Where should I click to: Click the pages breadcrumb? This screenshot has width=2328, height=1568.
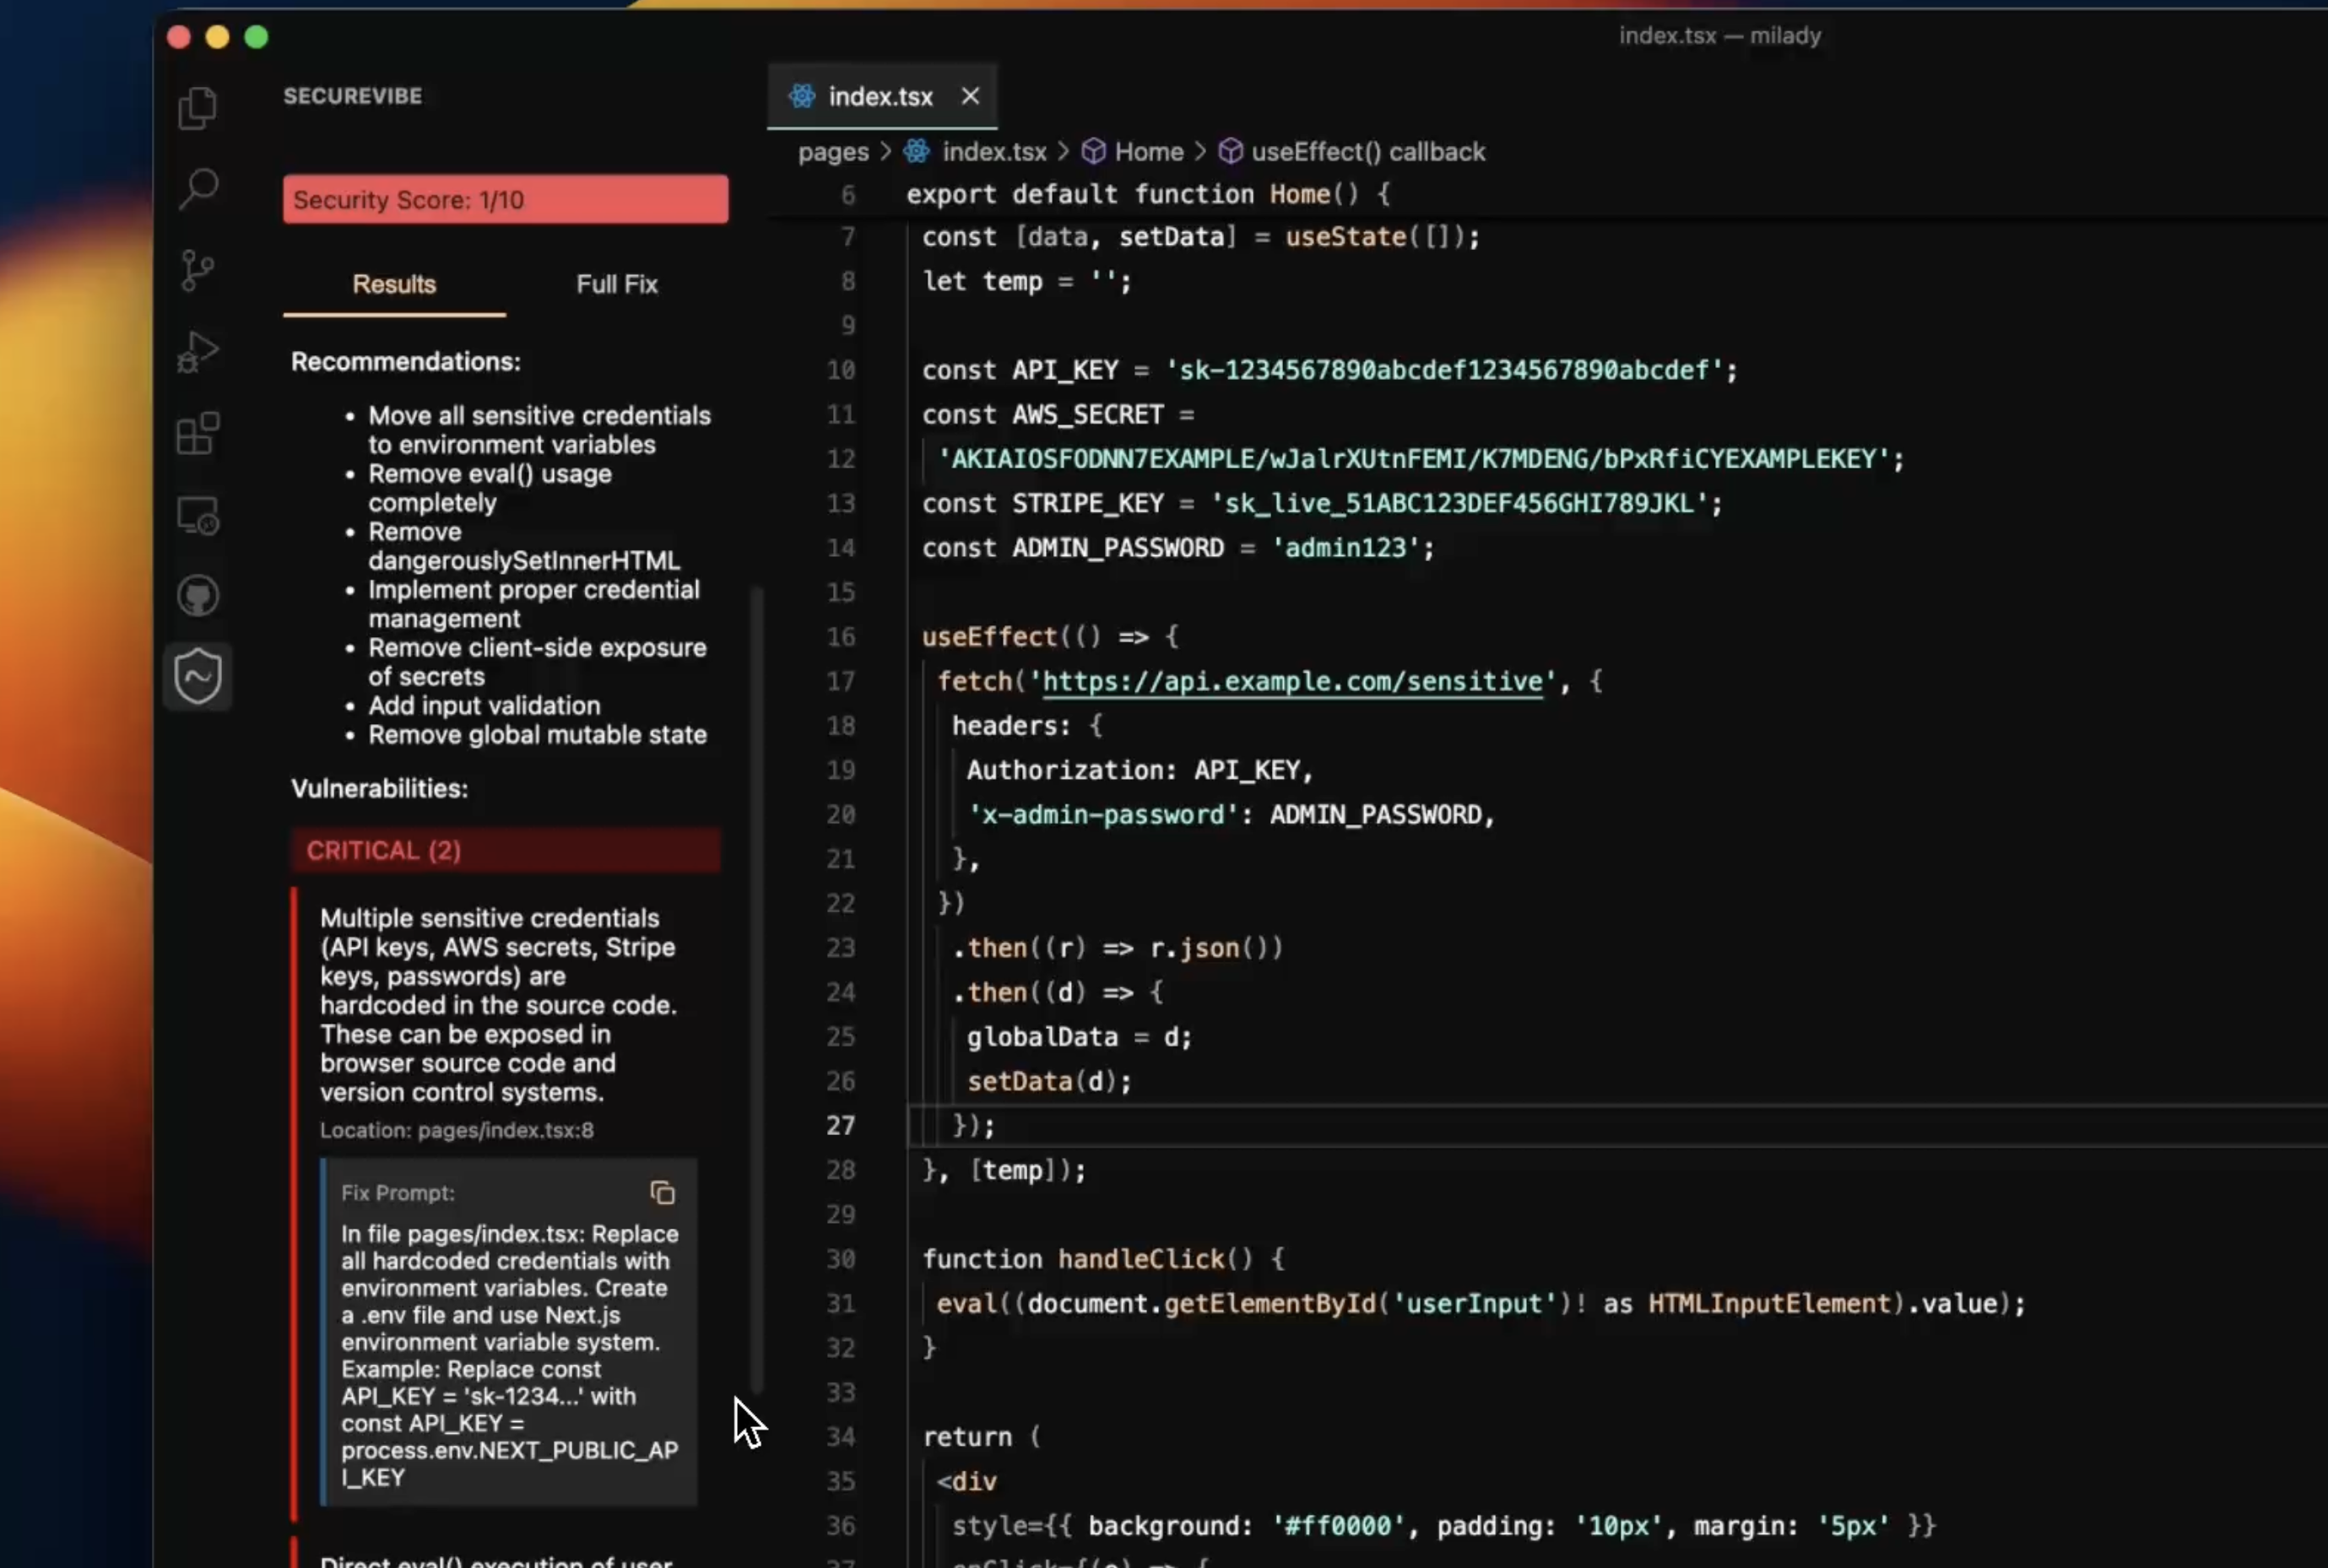pos(833,152)
